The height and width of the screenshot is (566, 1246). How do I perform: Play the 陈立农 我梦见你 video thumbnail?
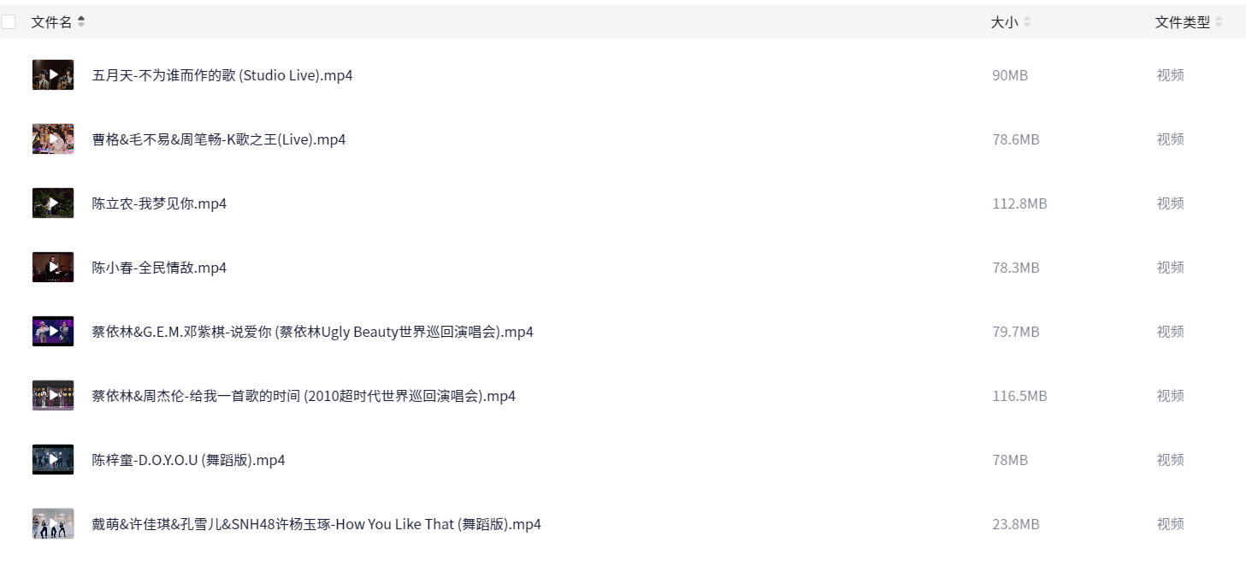pos(53,203)
